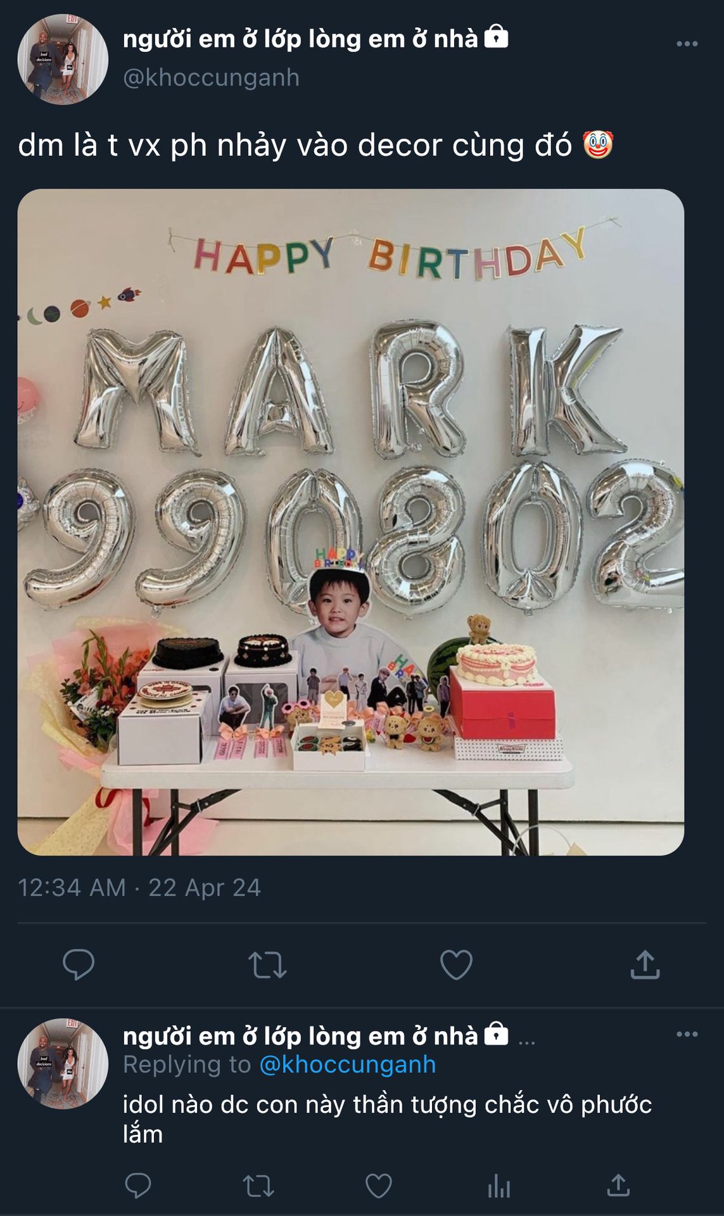The image size is (724, 1216).
Task: Tap the @khoccunganh handle under the display name
Action: [211, 77]
